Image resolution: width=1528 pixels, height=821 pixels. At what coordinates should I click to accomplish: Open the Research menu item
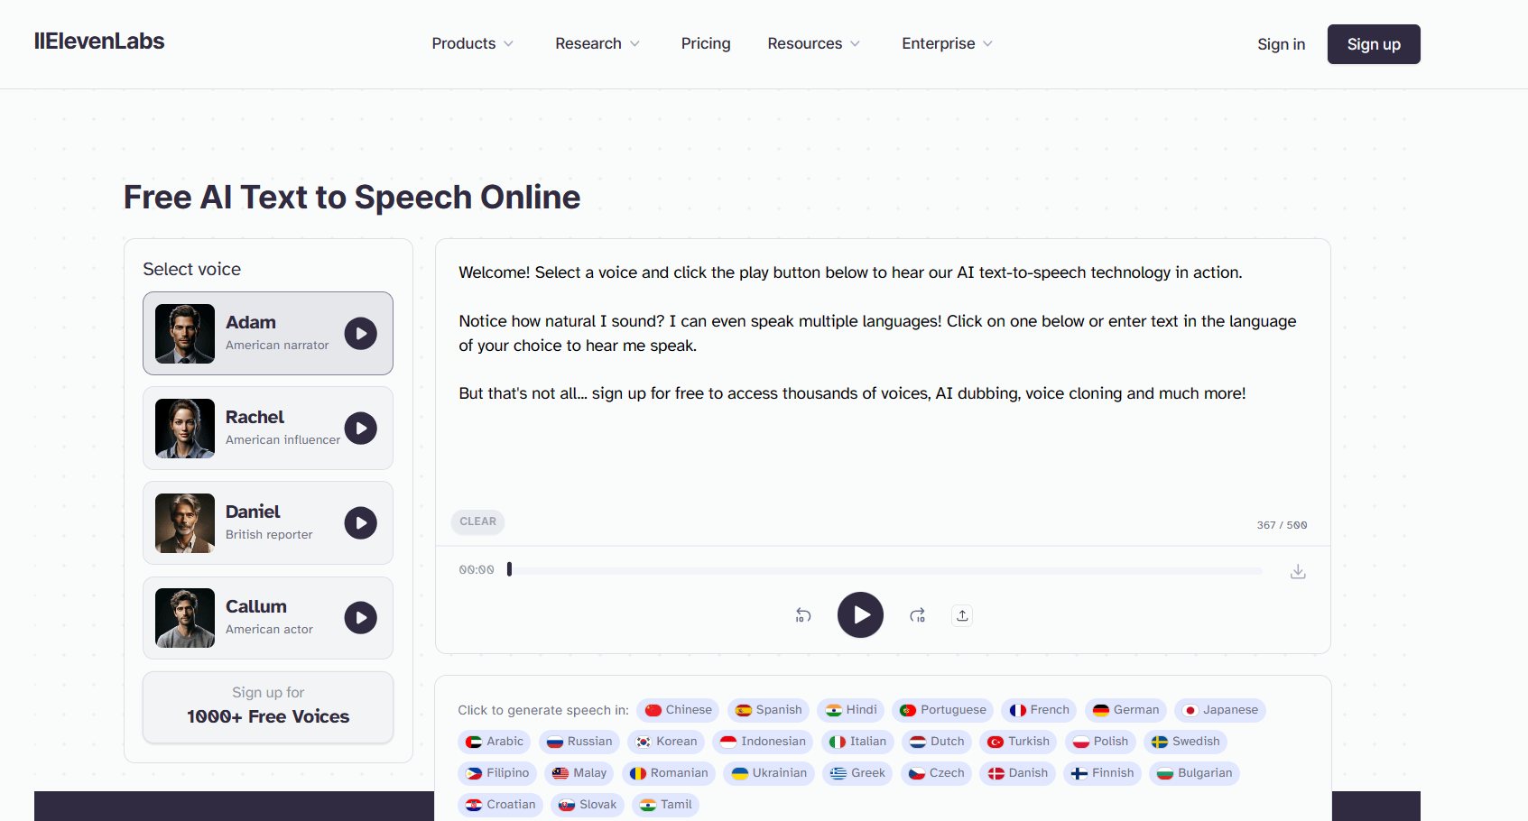click(x=597, y=43)
